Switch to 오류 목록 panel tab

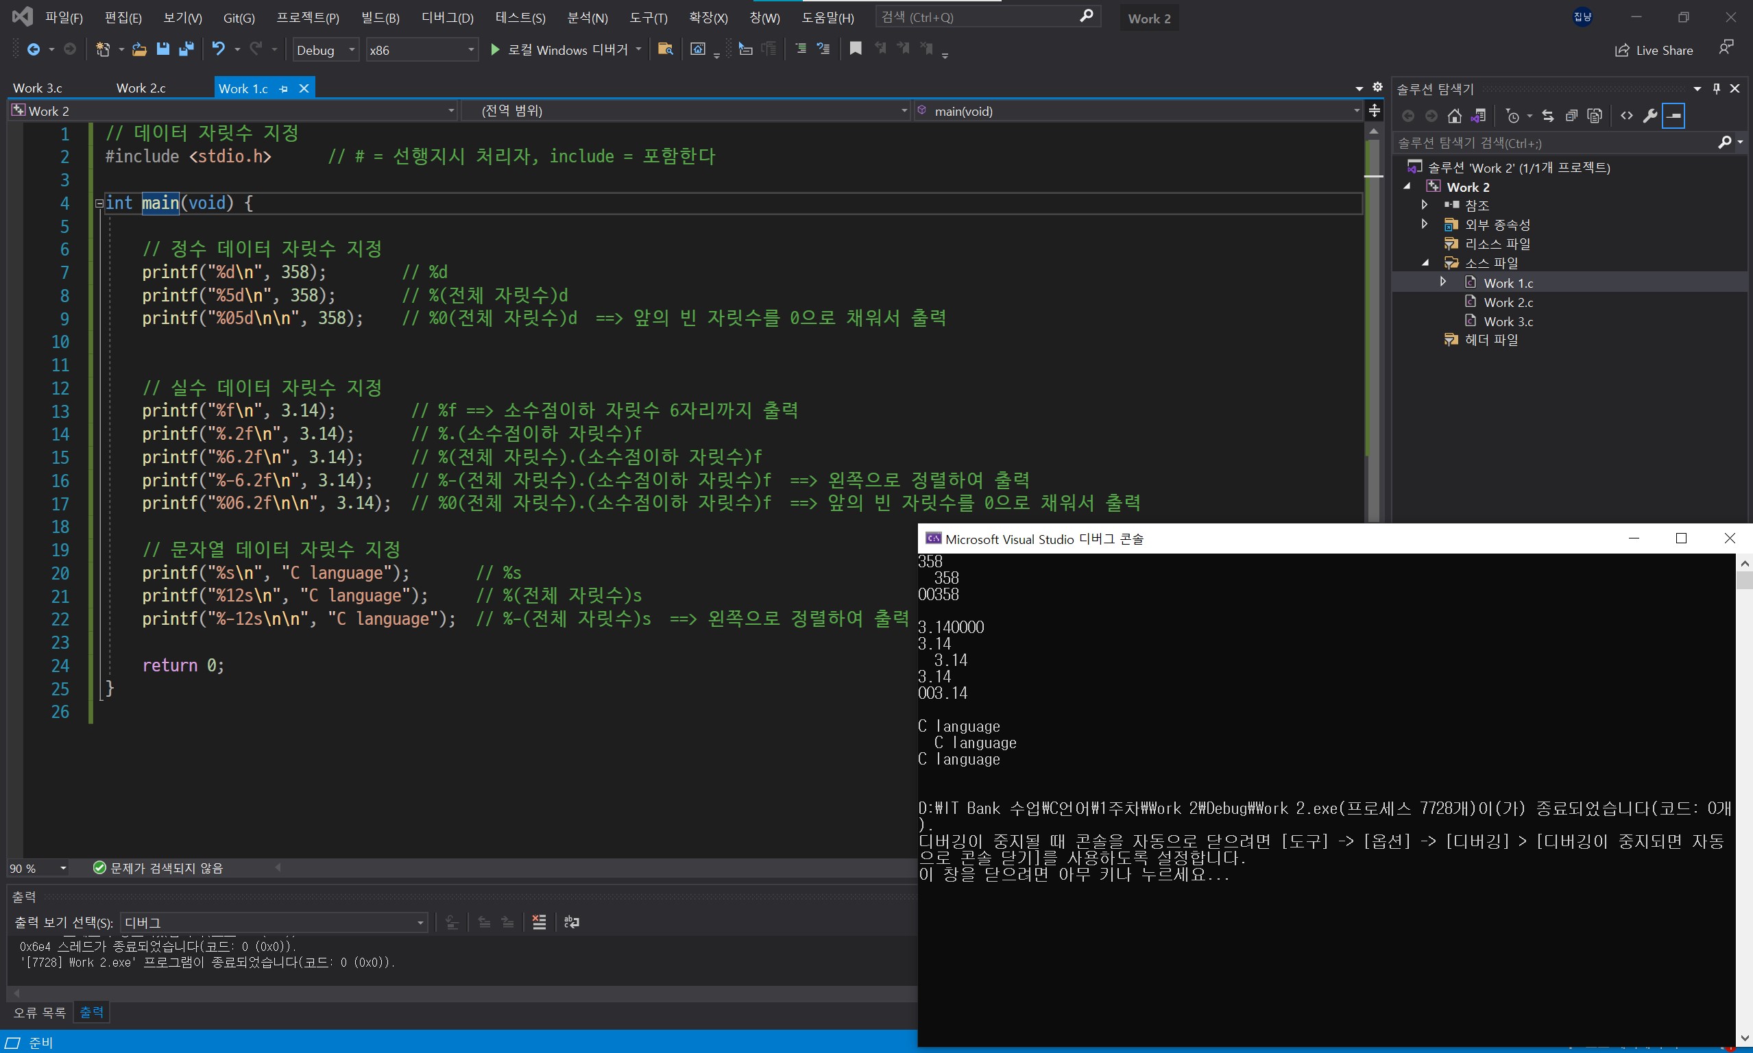(x=40, y=1012)
